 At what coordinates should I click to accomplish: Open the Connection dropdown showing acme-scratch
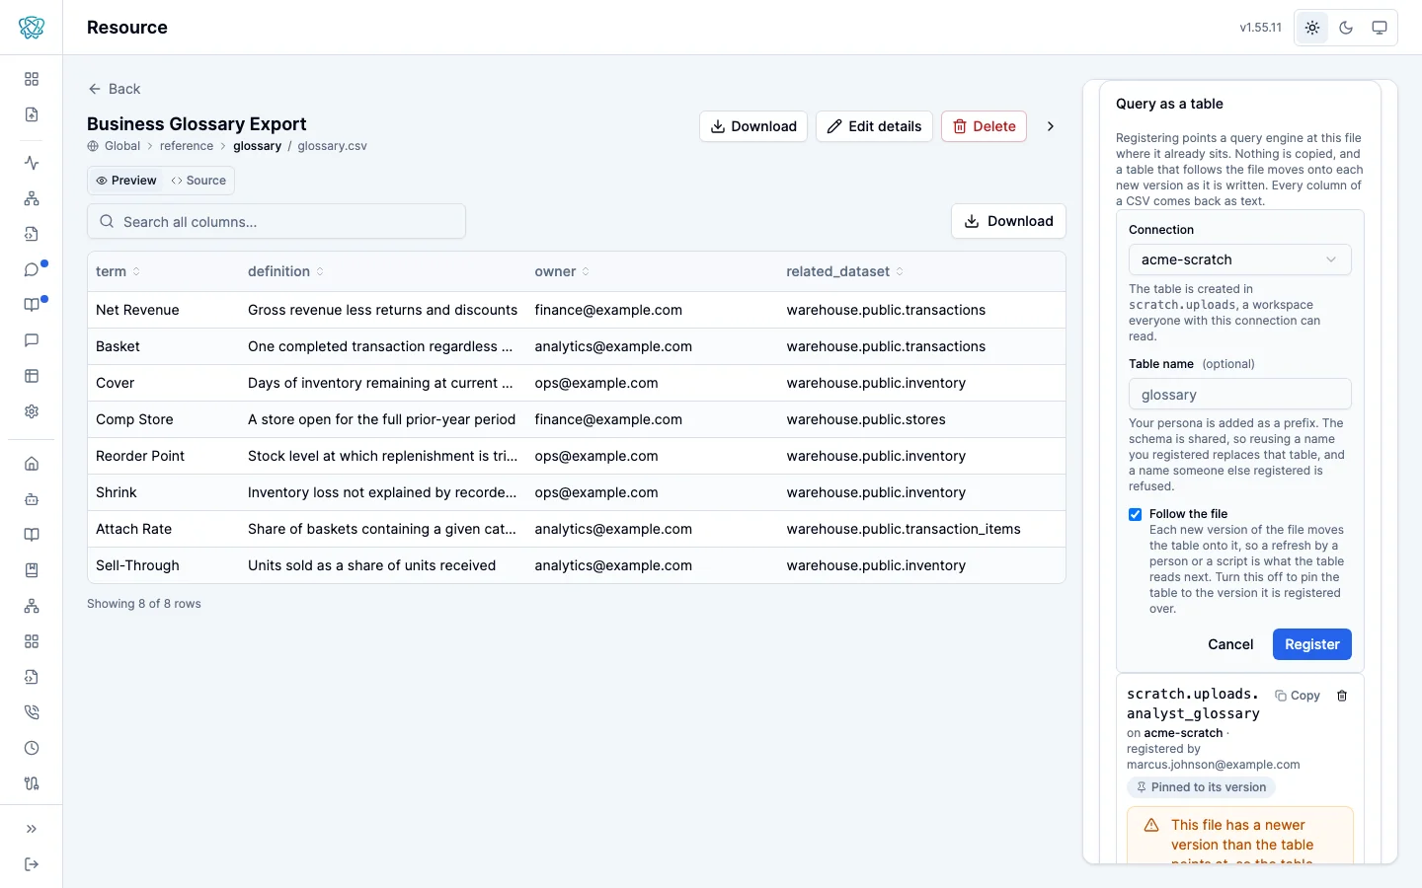[x=1240, y=259]
